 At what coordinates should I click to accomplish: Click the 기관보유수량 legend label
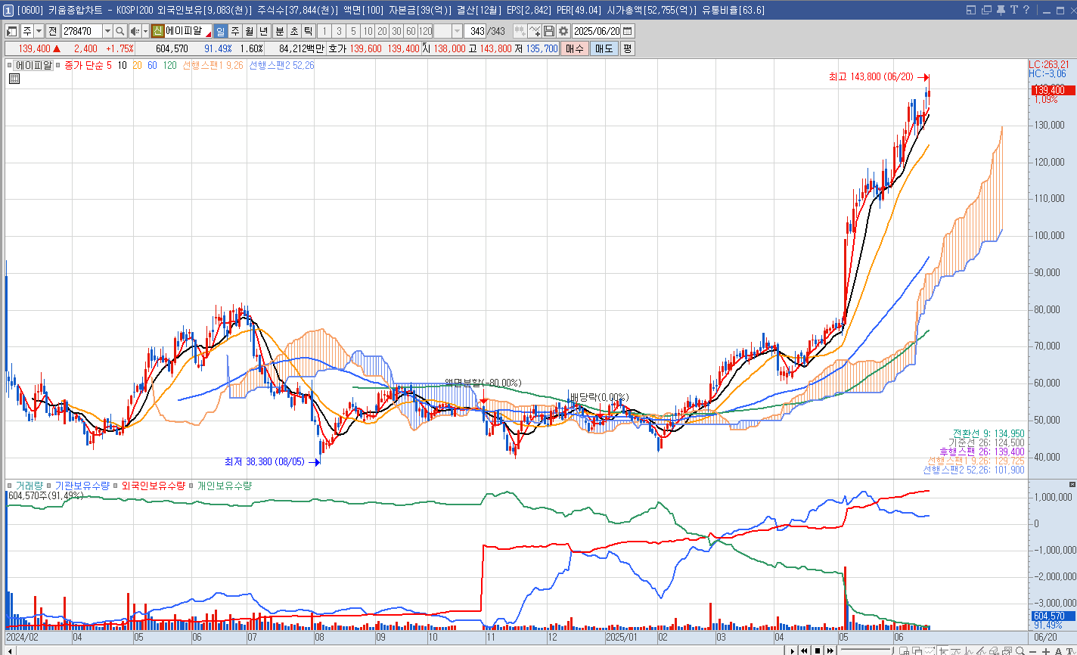tap(82, 486)
